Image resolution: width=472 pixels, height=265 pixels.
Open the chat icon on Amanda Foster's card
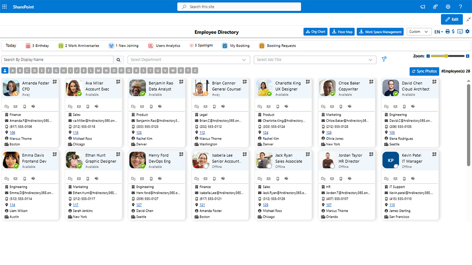[x=7, y=106]
